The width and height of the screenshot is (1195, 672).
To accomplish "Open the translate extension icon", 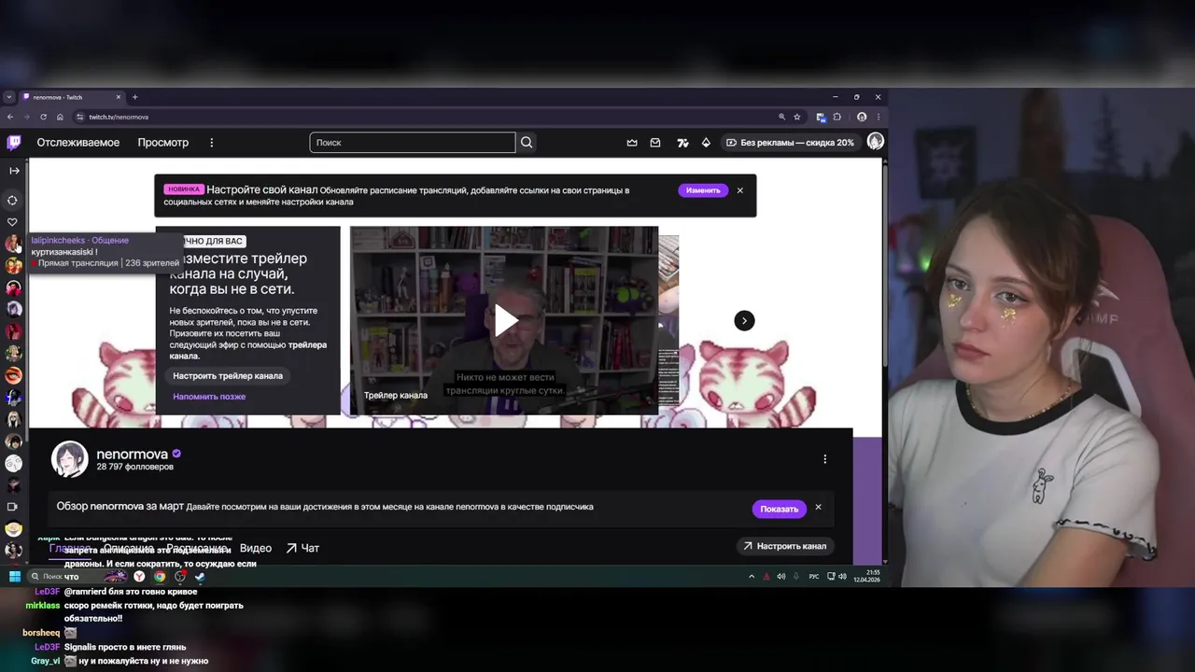I will [x=821, y=117].
